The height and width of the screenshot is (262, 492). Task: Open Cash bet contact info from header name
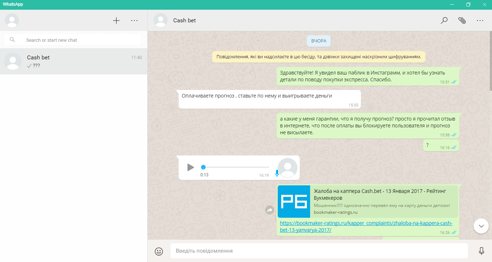pos(184,21)
